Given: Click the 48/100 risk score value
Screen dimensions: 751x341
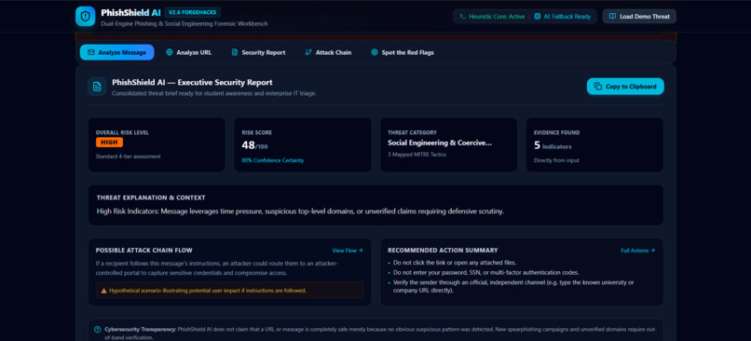Looking at the screenshot, I should pos(254,145).
